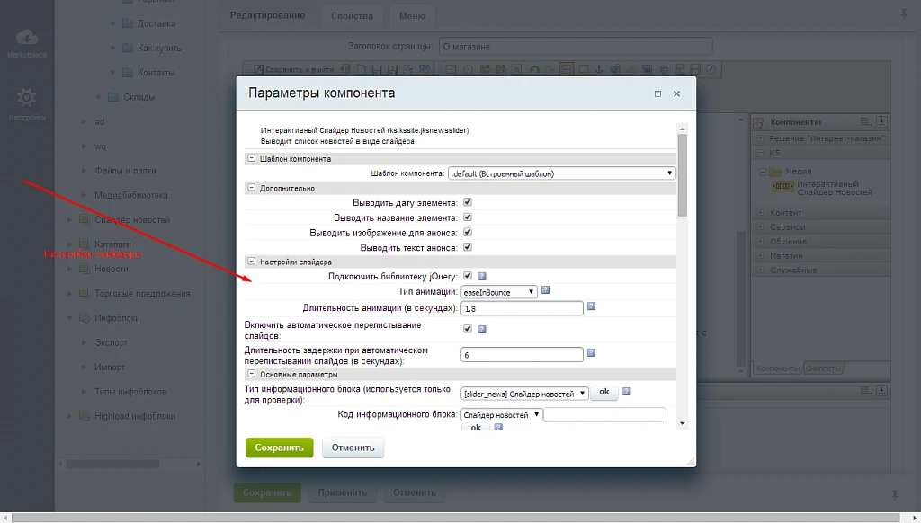Click help icon beside jQuery library checkbox
Screen dimensions: 921x523
coord(482,276)
